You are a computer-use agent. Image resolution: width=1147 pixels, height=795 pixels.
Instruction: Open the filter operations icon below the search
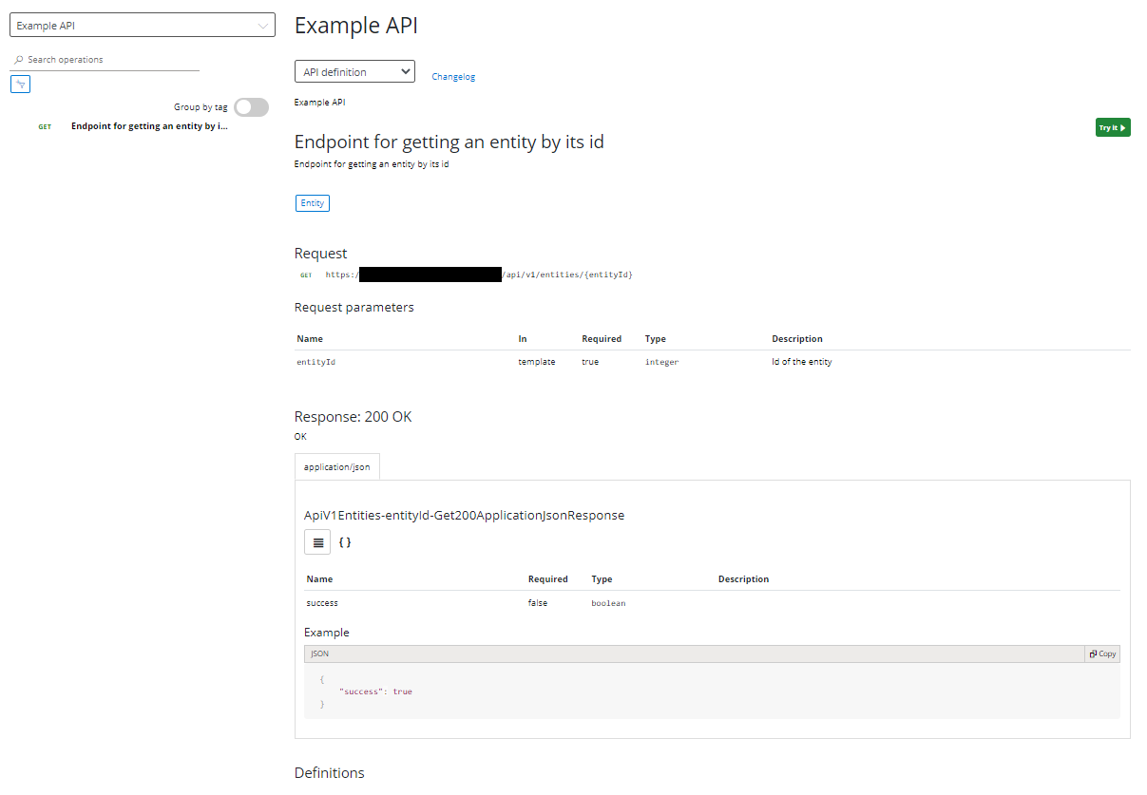(x=20, y=84)
